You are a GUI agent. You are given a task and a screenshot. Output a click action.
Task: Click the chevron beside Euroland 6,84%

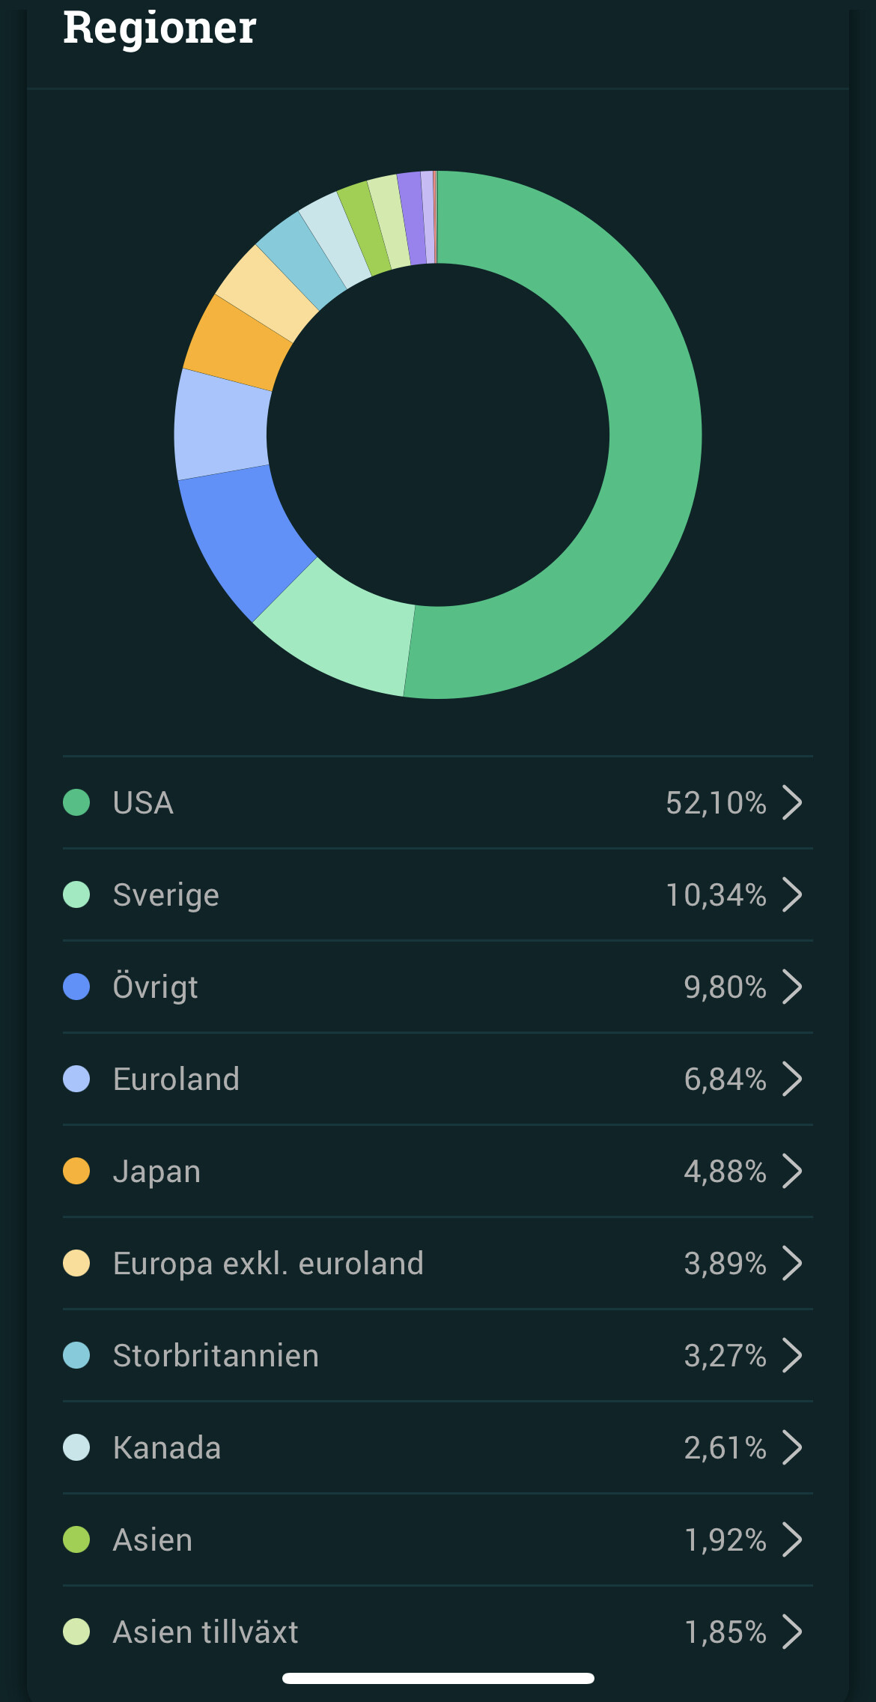tap(792, 1079)
